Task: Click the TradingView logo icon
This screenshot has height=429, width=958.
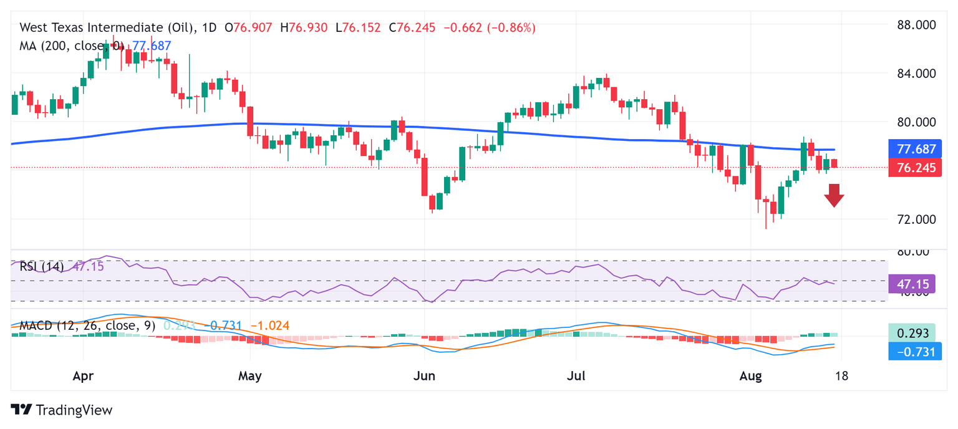Action: tap(21, 410)
